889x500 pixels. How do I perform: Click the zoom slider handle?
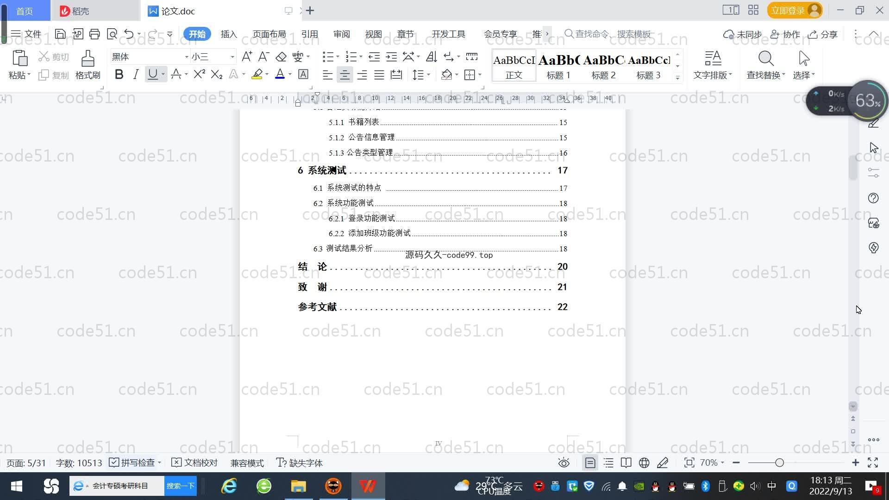click(779, 462)
